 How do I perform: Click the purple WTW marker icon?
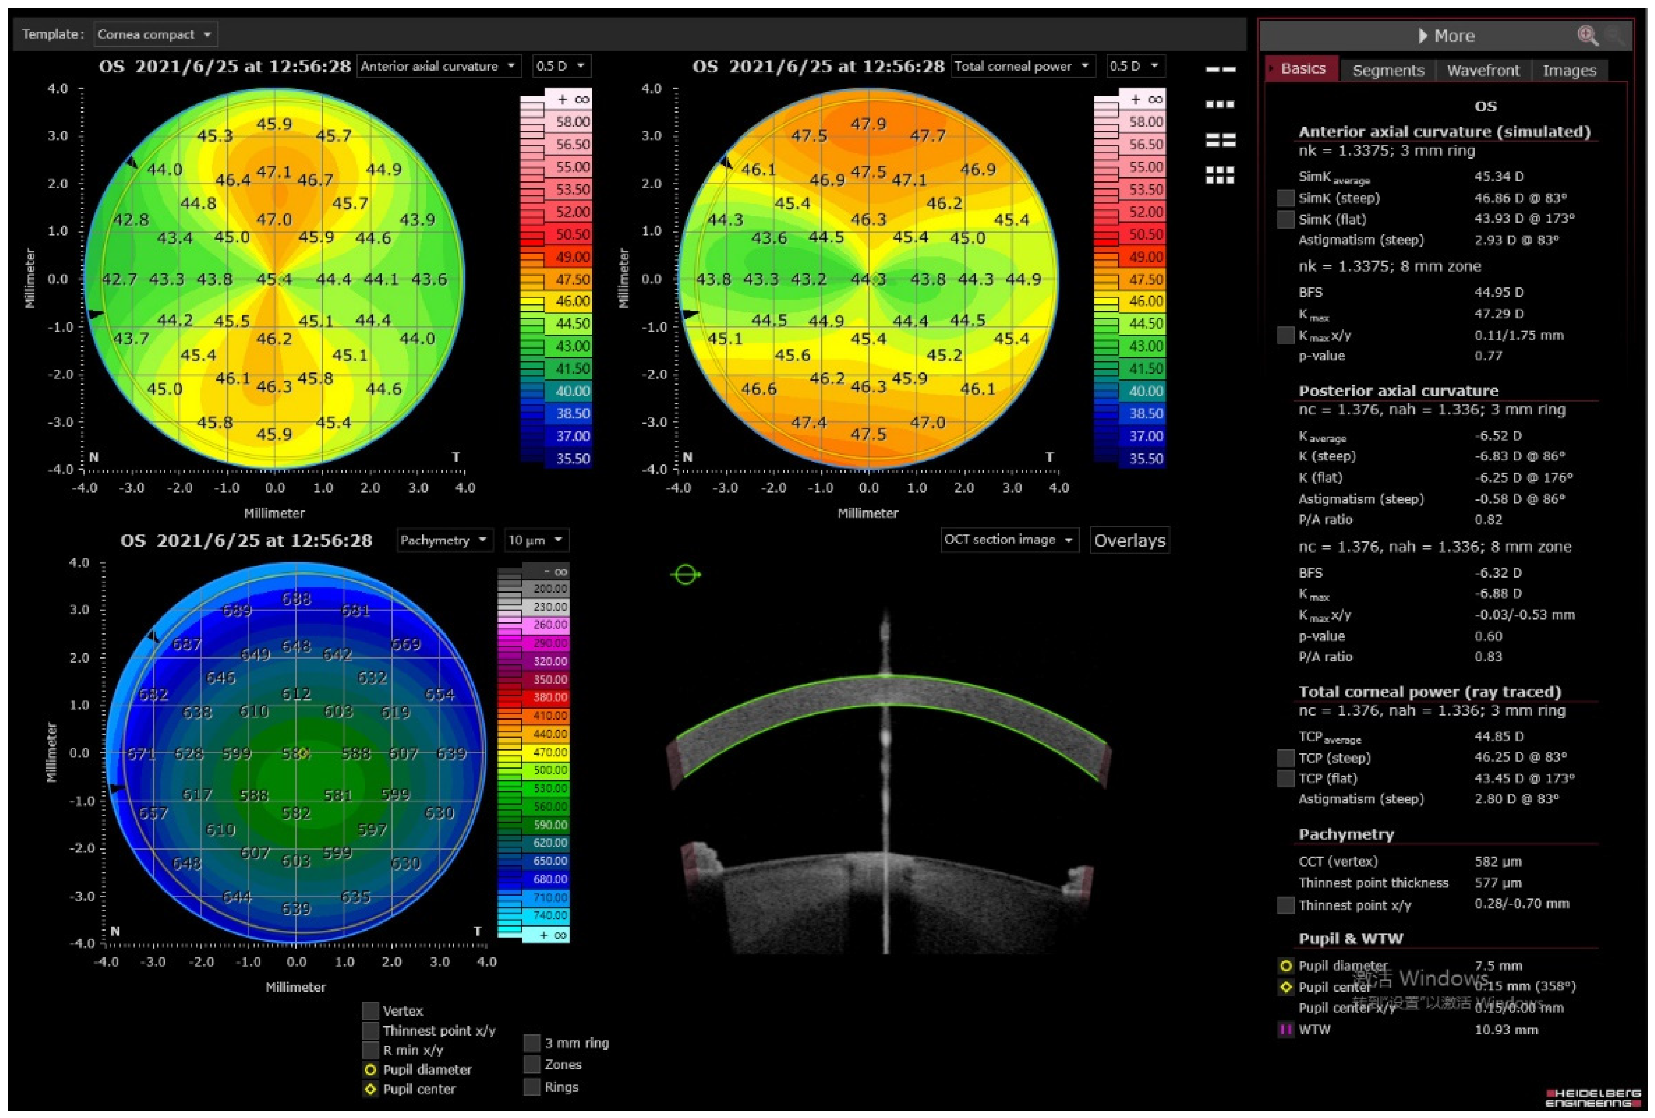click(1286, 1030)
